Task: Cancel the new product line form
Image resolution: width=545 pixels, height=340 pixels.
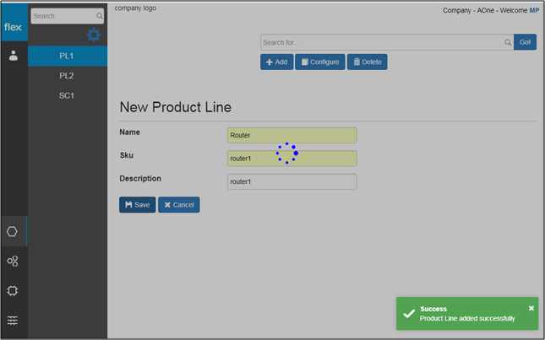Action: click(179, 205)
